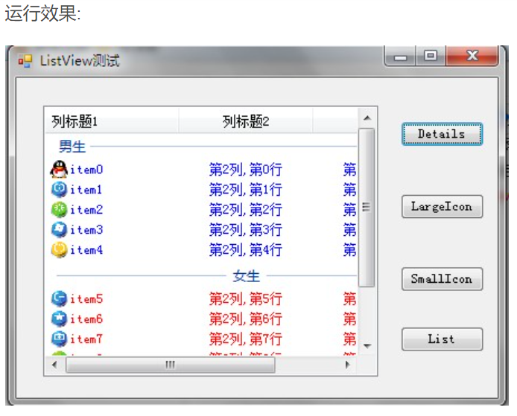Screen dimensions: 517x416
Task: Click cell 第2列, 第0行
Action: pyautogui.click(x=246, y=170)
